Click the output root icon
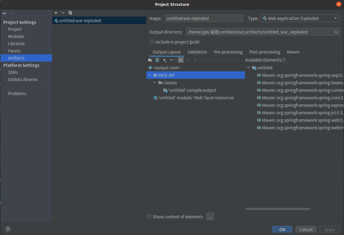This screenshot has width=344, height=235. 150,68
